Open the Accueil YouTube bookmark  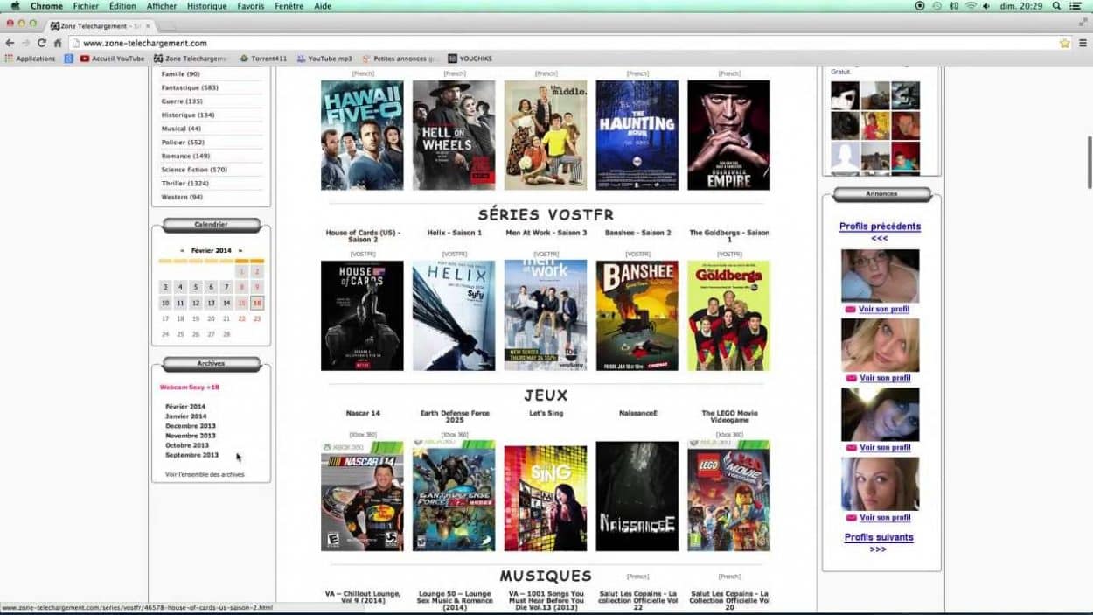[x=112, y=59]
